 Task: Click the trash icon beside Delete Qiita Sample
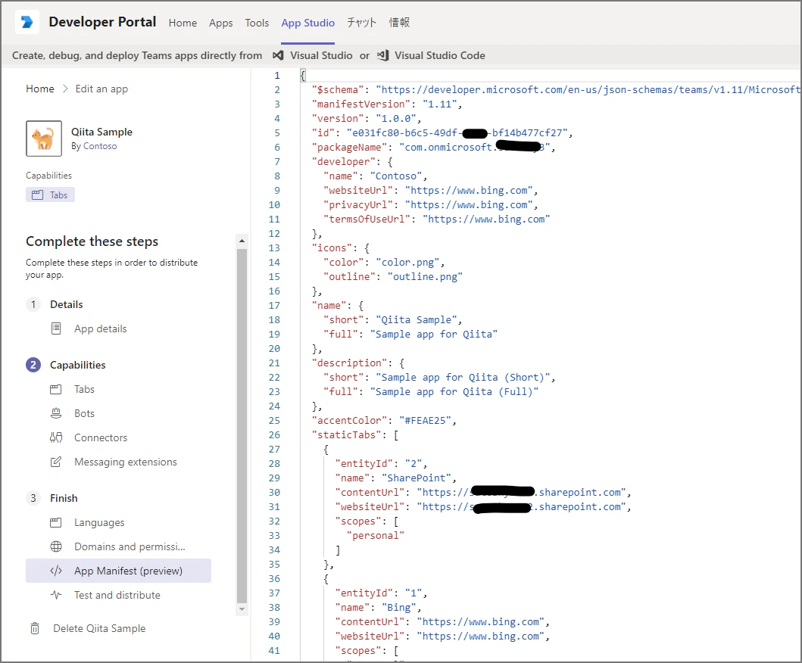tap(35, 628)
